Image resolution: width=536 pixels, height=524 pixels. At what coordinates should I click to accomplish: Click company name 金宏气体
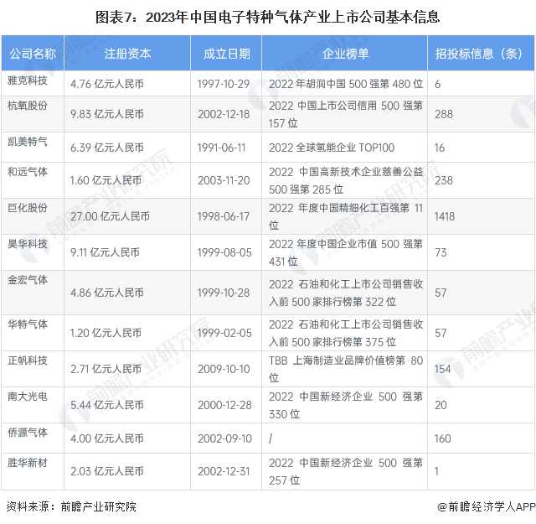tap(28, 280)
